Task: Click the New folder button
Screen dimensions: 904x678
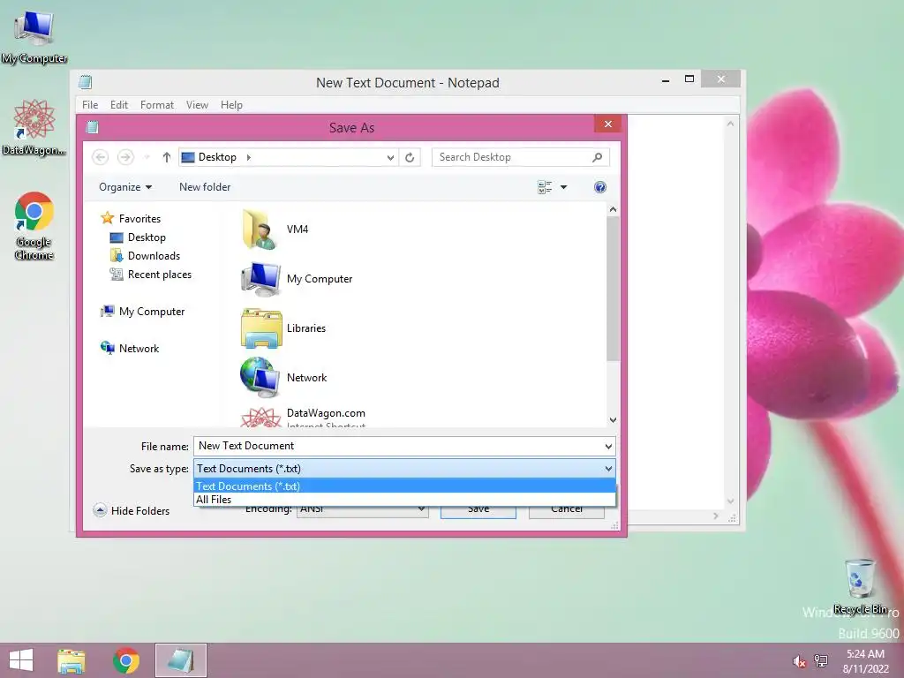Action: tap(205, 187)
